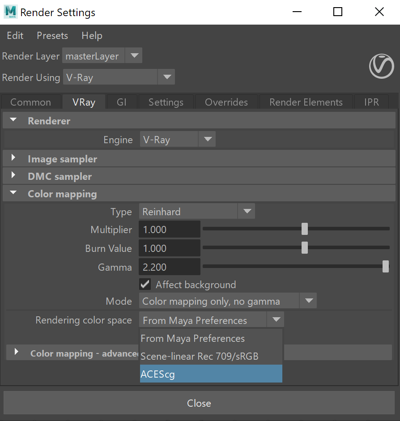Image resolution: width=400 pixels, height=421 pixels.
Task: Click the Gamma value field
Action: coord(170,267)
